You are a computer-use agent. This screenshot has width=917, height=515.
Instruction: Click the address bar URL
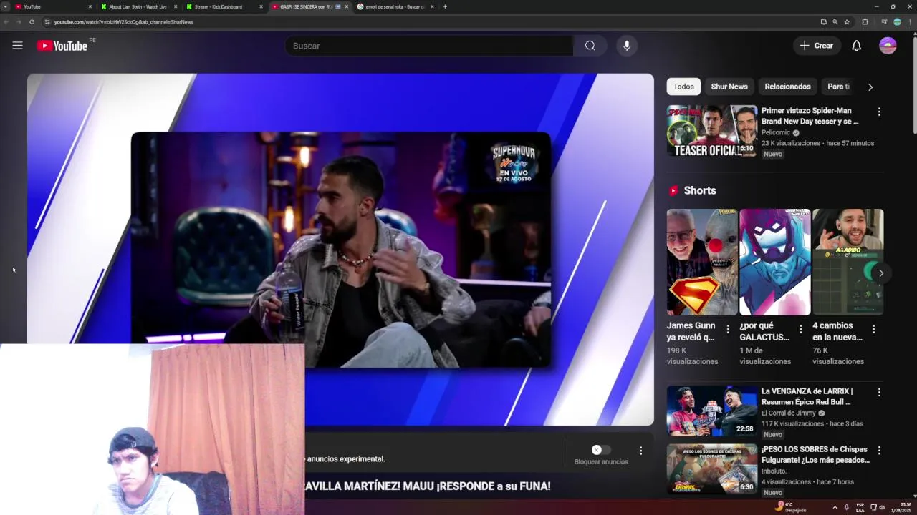pos(123,22)
